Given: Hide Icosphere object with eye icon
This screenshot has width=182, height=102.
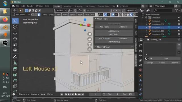Looking at the screenshot, I should (x=179, y=21).
